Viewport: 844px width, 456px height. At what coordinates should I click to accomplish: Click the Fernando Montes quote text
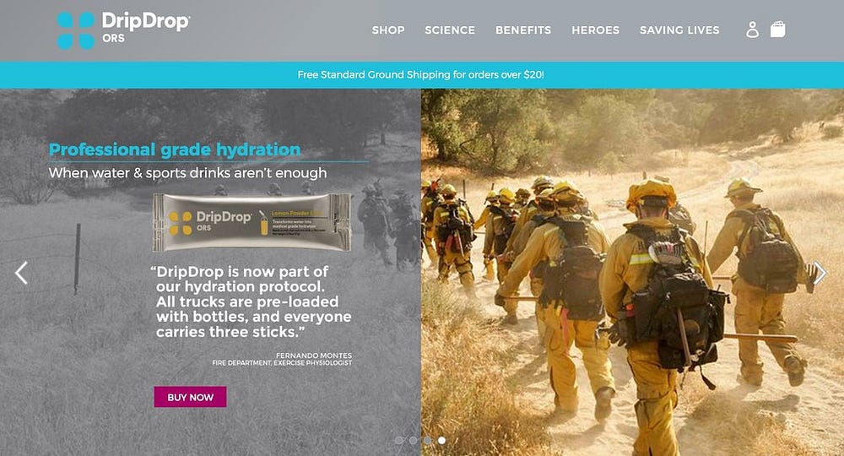pyautogui.click(x=253, y=301)
